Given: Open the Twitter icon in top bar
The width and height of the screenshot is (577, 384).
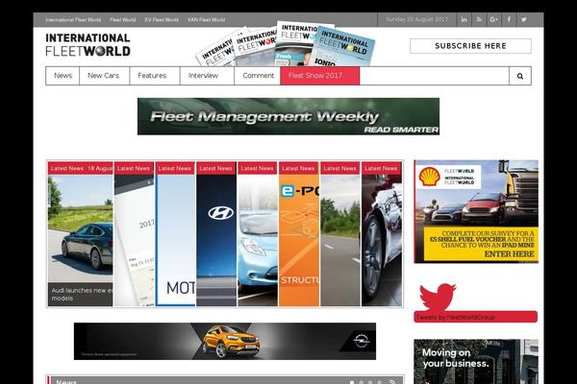Looking at the screenshot, I should 524,19.
